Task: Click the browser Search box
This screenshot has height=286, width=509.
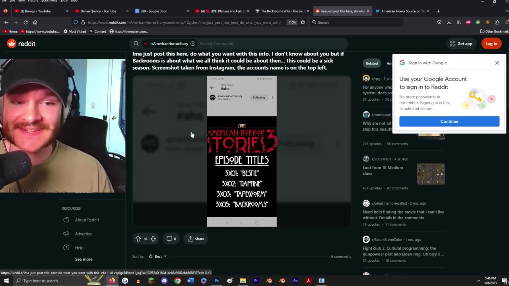Action: pos(356,22)
